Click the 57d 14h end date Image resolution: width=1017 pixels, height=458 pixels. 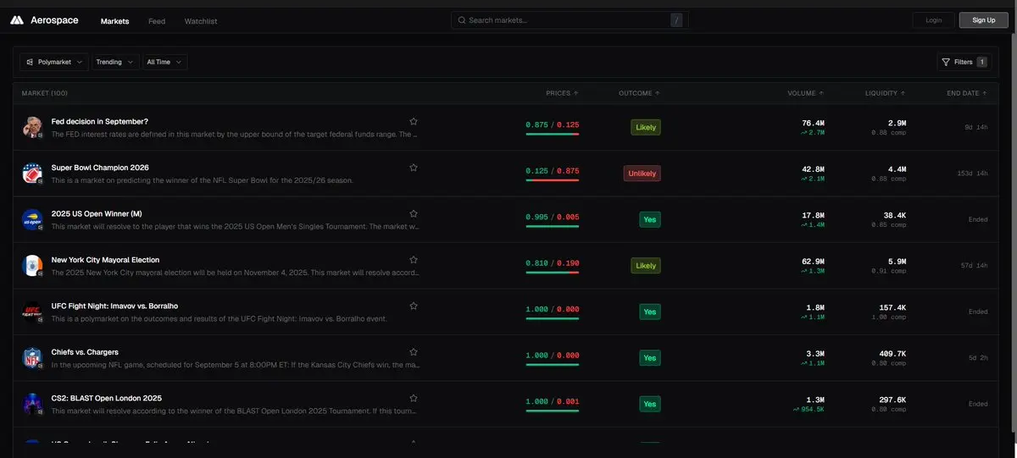(975, 266)
